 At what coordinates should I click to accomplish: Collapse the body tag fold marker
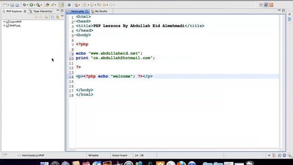75,35
